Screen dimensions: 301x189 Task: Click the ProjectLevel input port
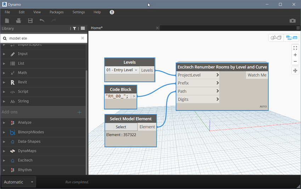(x=198, y=75)
